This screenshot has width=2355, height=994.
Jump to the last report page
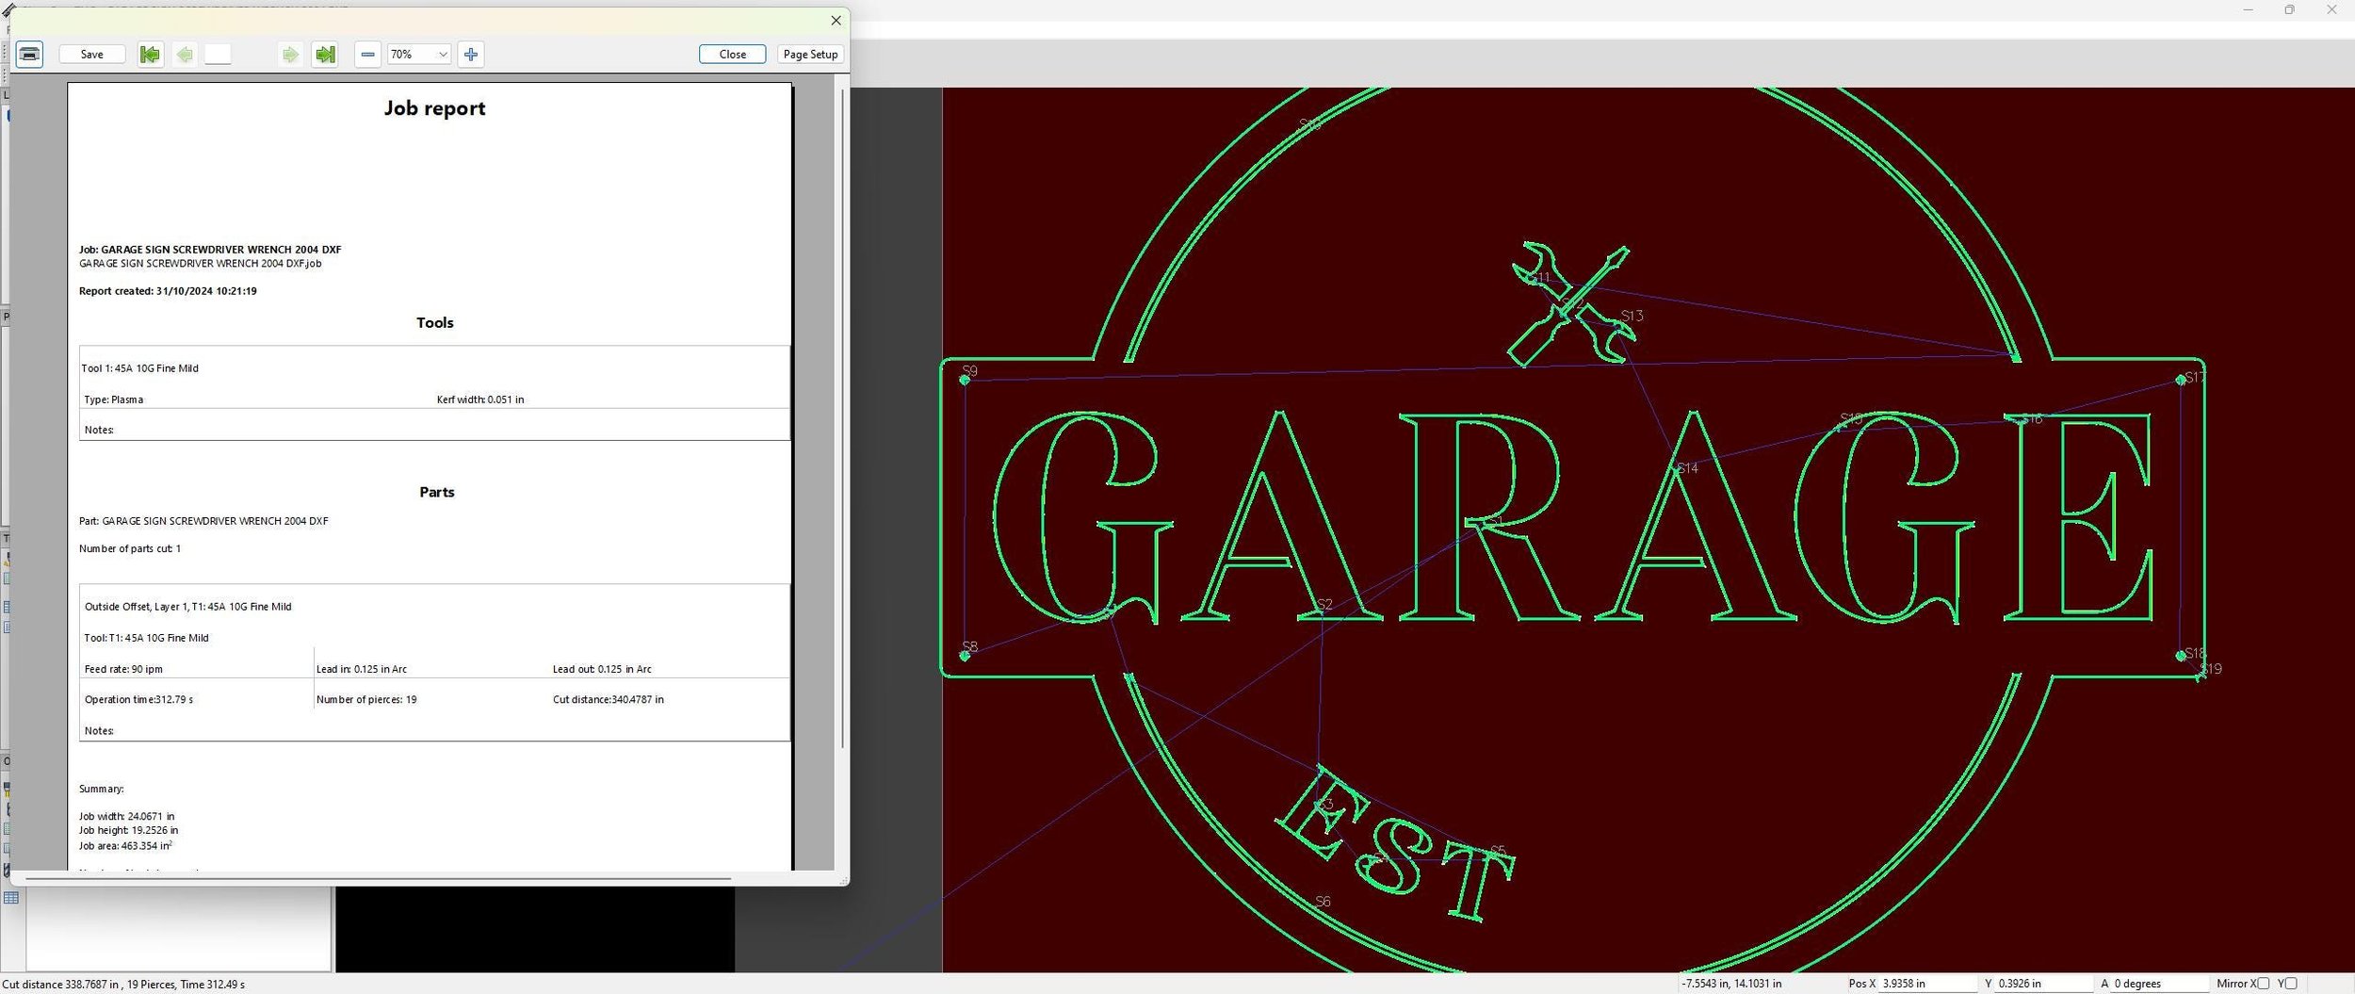pos(325,55)
